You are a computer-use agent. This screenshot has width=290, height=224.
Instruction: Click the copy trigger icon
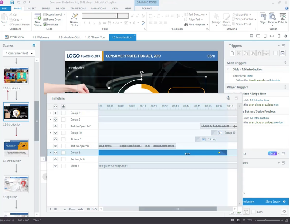[246, 53]
